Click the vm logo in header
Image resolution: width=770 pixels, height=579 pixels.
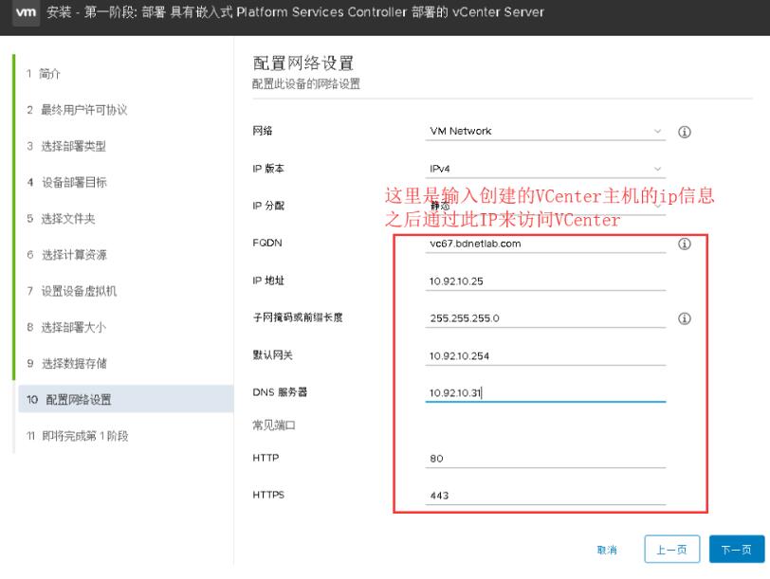click(x=26, y=11)
